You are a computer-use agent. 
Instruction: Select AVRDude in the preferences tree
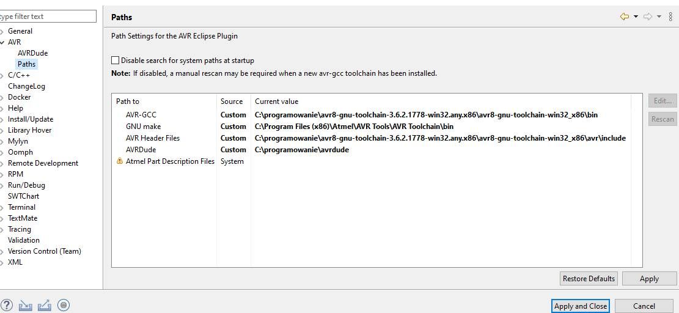(x=32, y=53)
